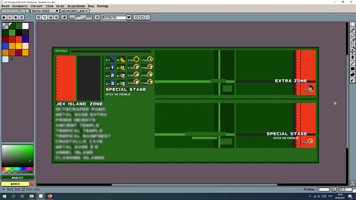This screenshot has width=356, height=200.
Task: Click the horizontal canvas scrollbar
Action: [x=194, y=185]
